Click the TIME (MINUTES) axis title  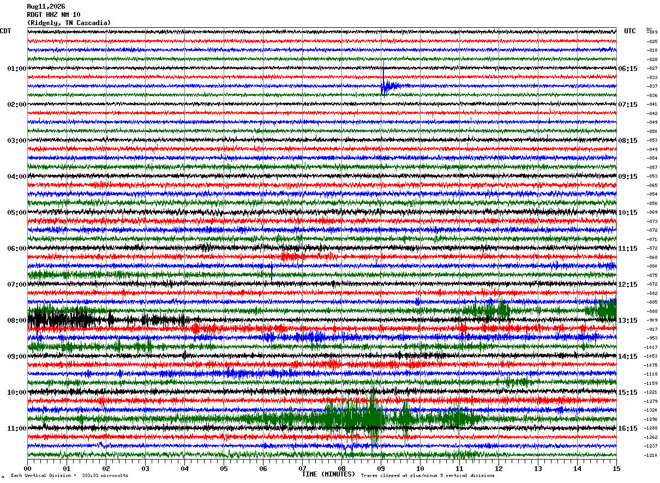328,474
